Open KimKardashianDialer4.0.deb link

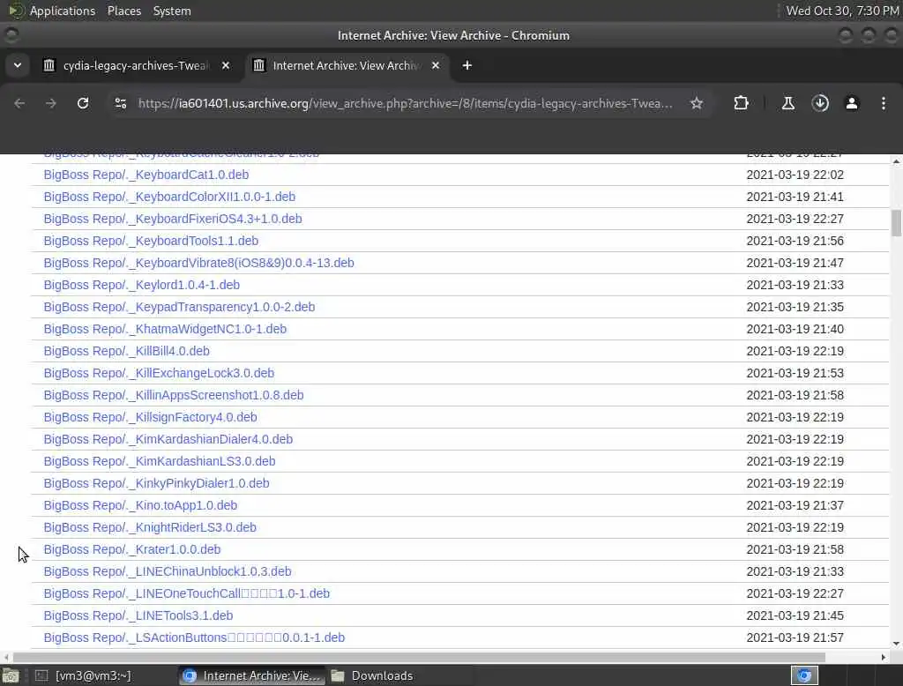click(x=168, y=439)
